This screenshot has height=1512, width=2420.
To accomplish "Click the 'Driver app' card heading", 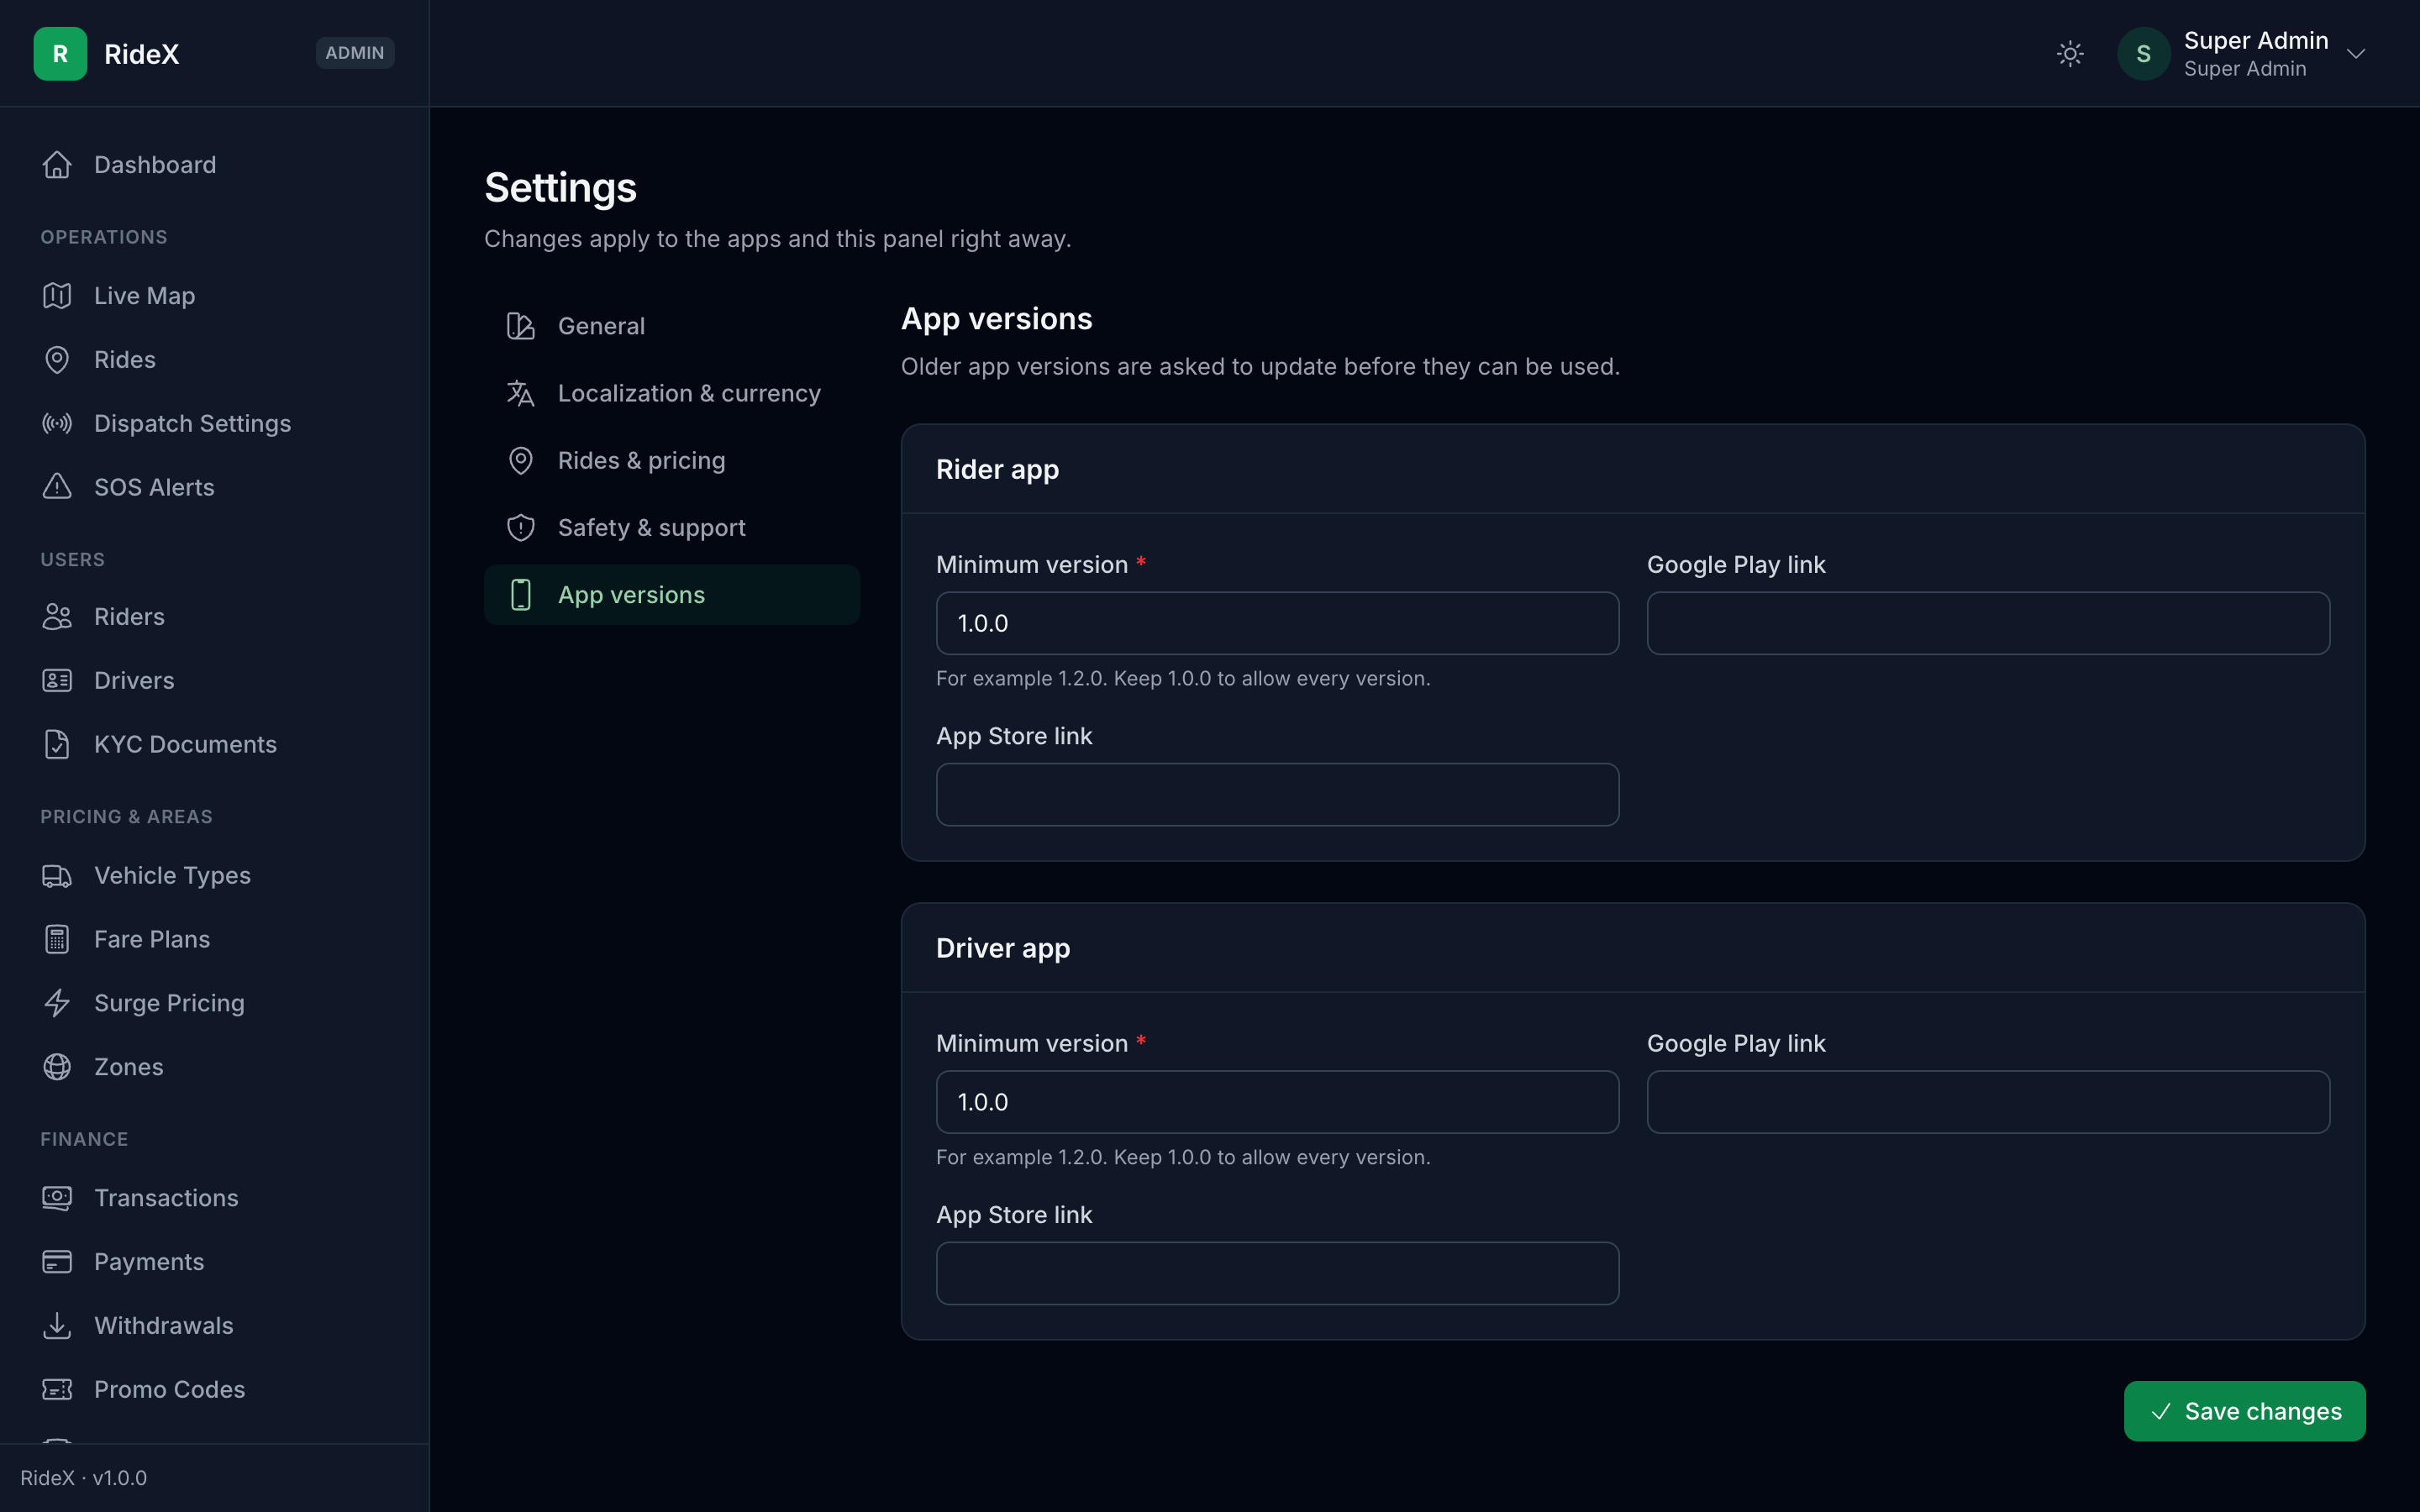I will pyautogui.click(x=1003, y=948).
